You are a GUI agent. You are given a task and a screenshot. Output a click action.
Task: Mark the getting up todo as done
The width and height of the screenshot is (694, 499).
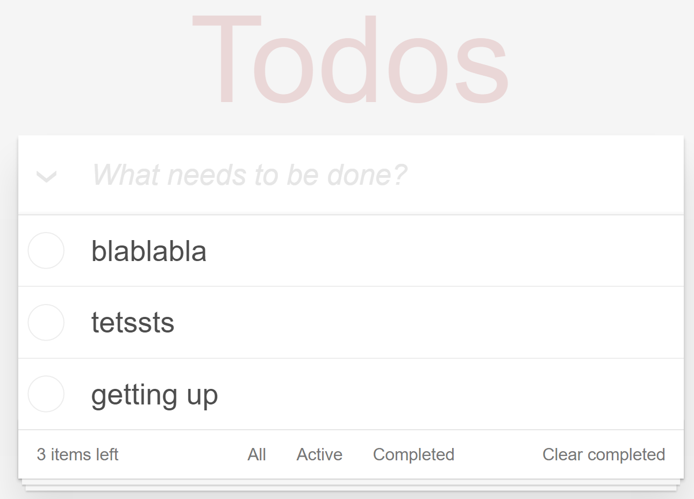tap(46, 394)
